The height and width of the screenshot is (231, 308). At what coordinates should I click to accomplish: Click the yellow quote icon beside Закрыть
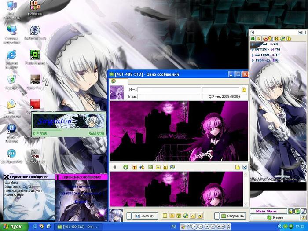tap(165, 216)
